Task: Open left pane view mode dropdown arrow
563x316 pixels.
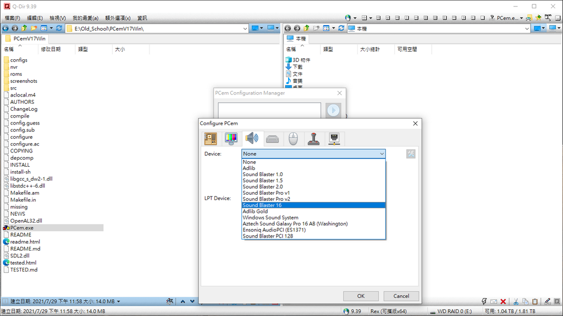Action: 51,29
